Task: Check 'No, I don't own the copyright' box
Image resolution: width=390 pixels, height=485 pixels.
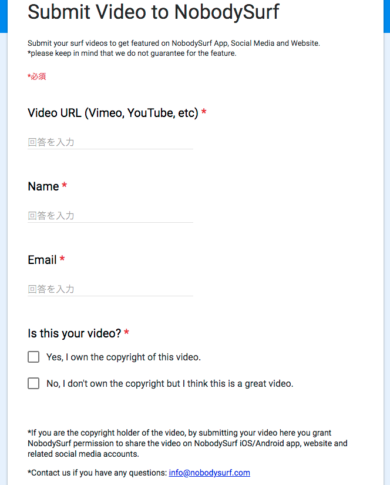Action: tap(33, 383)
